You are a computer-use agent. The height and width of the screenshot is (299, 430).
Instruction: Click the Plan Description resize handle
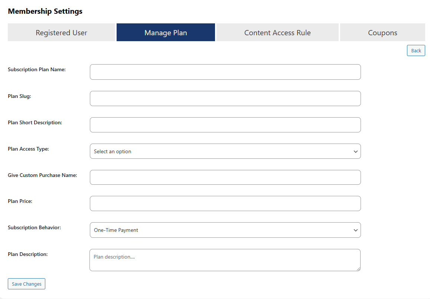pos(358,269)
